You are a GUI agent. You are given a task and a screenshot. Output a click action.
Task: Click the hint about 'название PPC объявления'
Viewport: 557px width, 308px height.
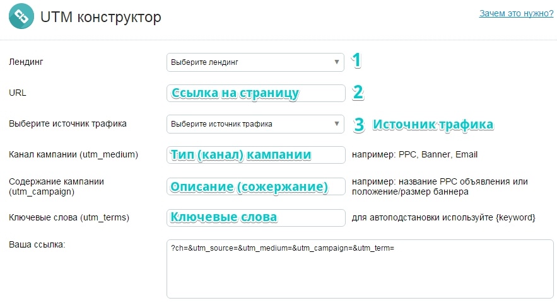(x=440, y=186)
